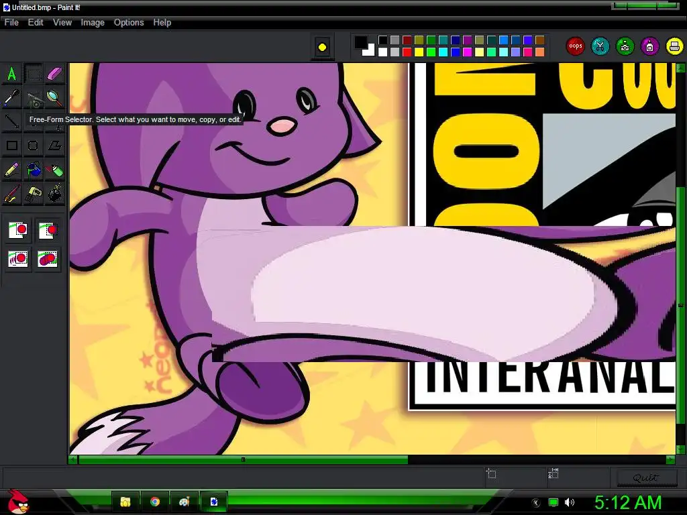This screenshot has width=687, height=515.
Task: Pick the bright yellow color swatch
Action: (x=419, y=52)
